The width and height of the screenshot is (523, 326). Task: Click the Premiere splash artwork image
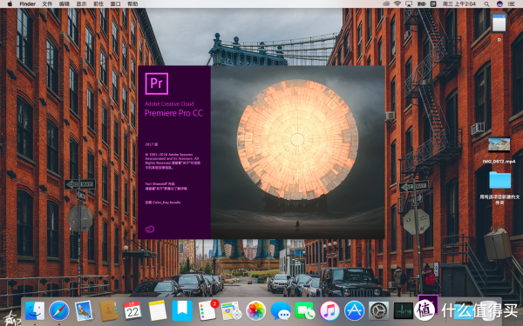(297, 152)
